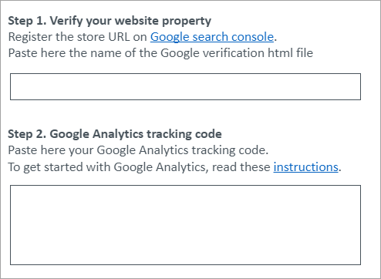The image size is (381, 279).
Task: Focus the Google verification html file name field
Action: [185, 86]
